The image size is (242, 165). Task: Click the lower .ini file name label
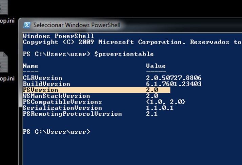click(x=7, y=79)
